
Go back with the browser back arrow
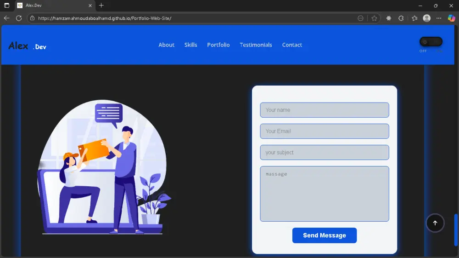coord(6,18)
